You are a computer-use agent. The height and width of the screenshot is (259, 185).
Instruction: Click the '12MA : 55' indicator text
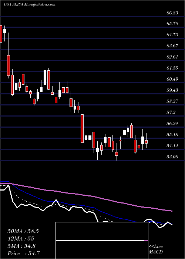point(21,239)
